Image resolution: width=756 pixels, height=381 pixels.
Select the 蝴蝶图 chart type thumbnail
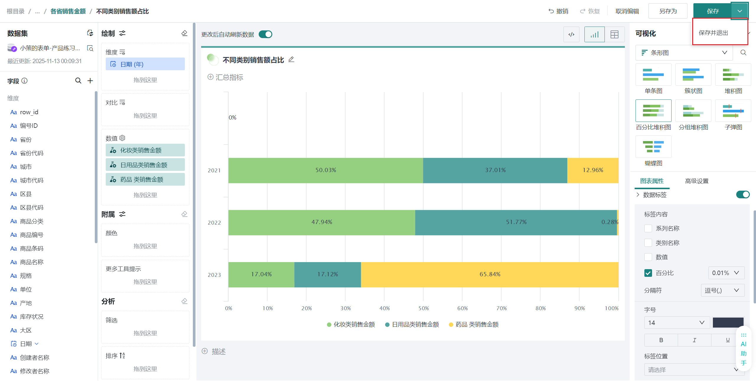pos(653,147)
